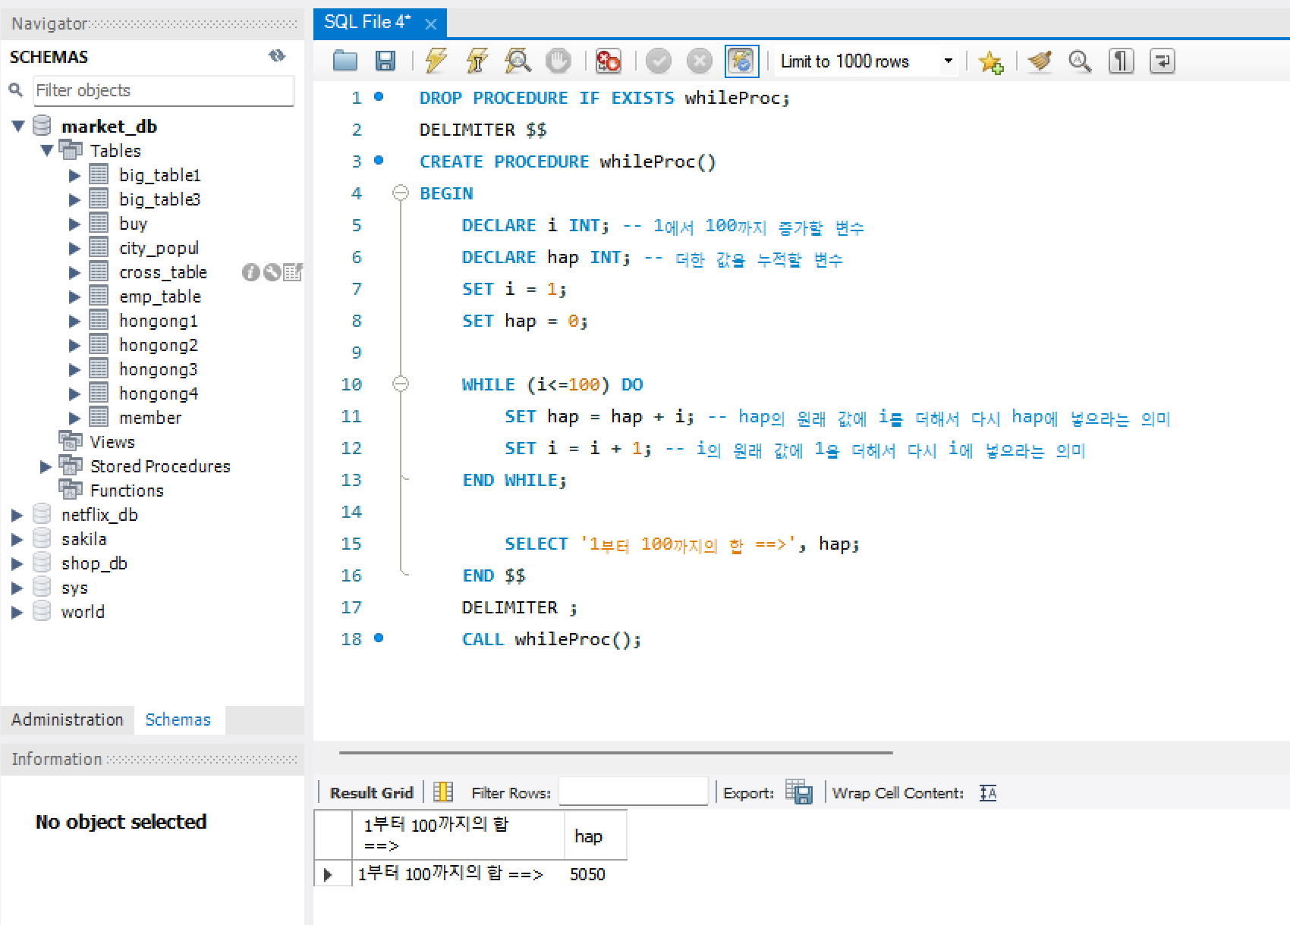Screen dimensions: 1290x925
Task: Open cross_table result grid icon
Action: (293, 272)
